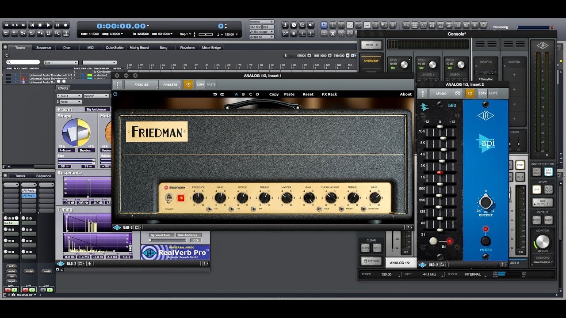Click Reset in Friedman plugin toolbar
This screenshot has width=566, height=318.
(308, 94)
